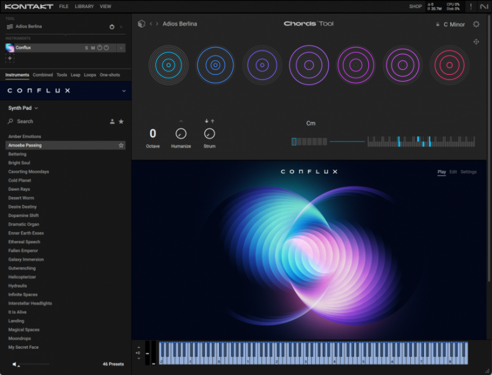Remove the Adios Berlina tool with its X
Viewport: 492px width, 375px height.
(x=121, y=27)
